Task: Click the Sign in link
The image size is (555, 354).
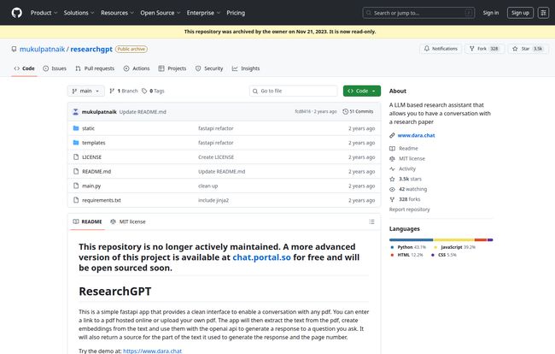Action: pos(491,13)
